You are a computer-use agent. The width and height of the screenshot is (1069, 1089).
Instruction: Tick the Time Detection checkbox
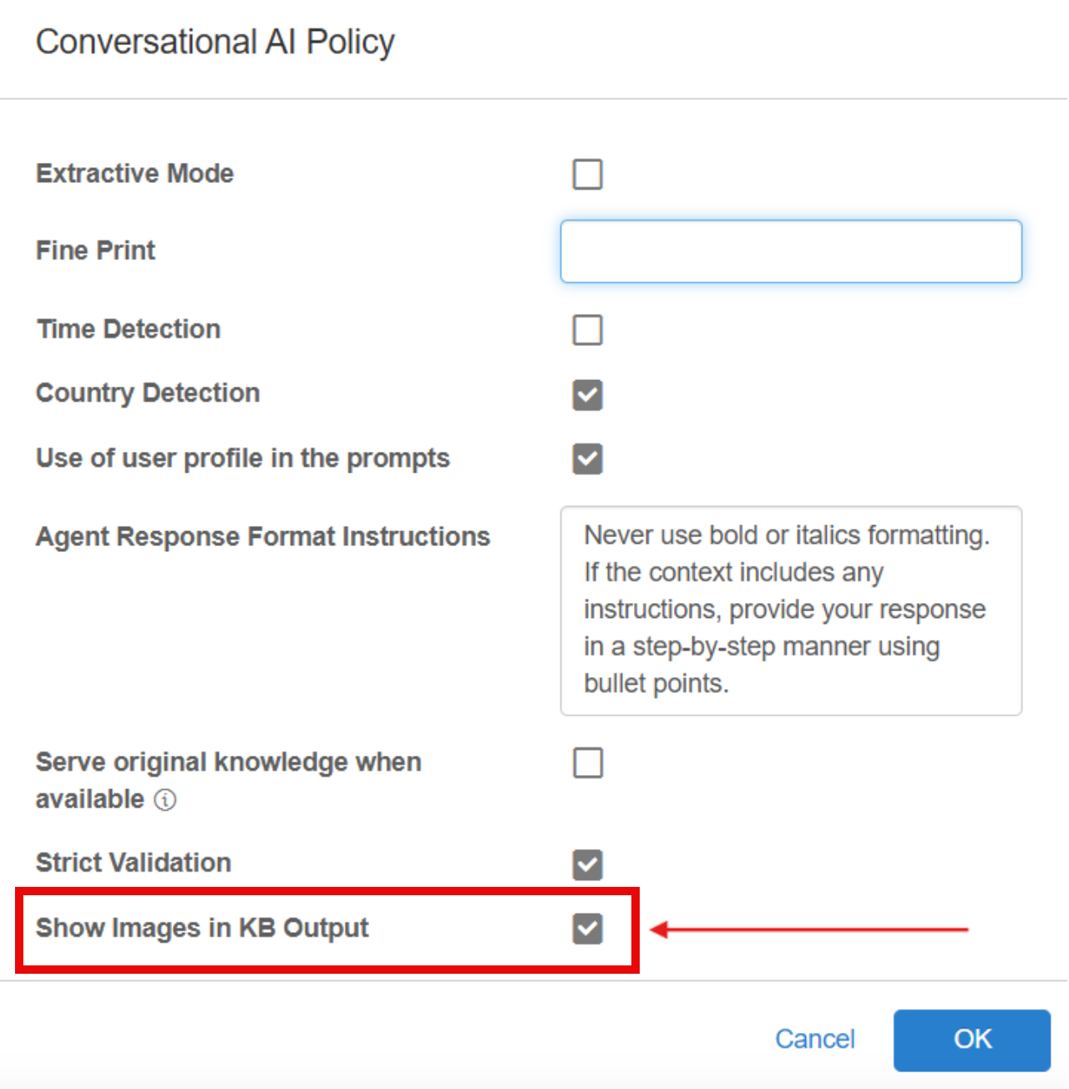pos(588,330)
